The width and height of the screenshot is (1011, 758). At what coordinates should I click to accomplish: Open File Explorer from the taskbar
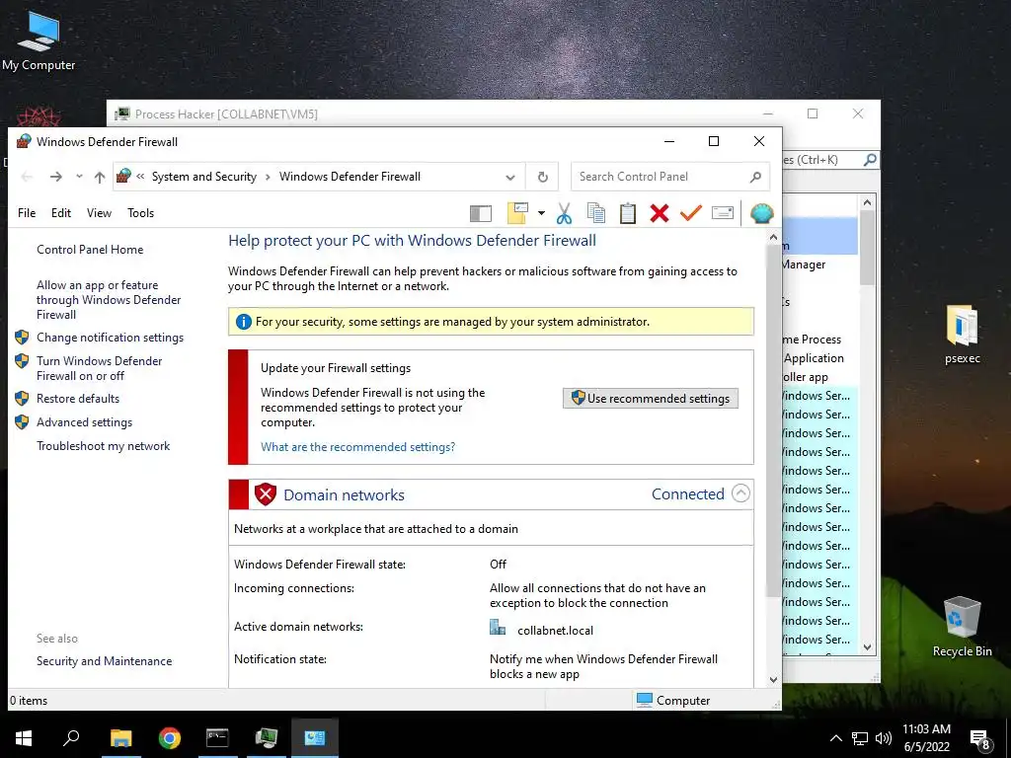coord(120,738)
